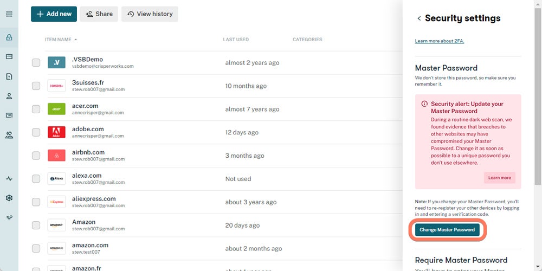Select the checkbox next to airbnb.com

(x=36, y=156)
